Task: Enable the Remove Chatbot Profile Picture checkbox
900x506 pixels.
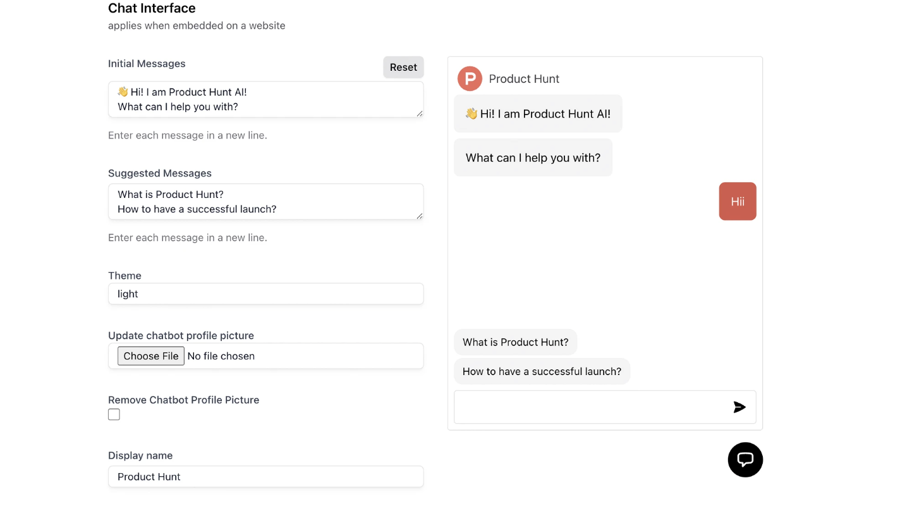Action: click(114, 414)
